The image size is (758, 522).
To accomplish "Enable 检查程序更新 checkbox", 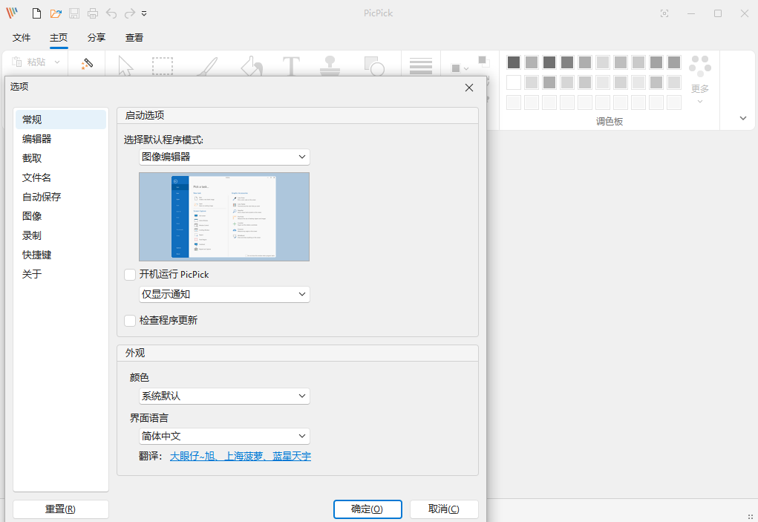I will pos(130,321).
